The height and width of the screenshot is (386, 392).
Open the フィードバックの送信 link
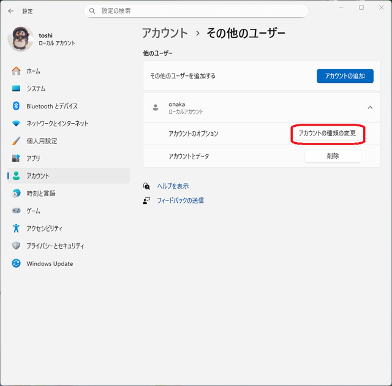click(180, 200)
